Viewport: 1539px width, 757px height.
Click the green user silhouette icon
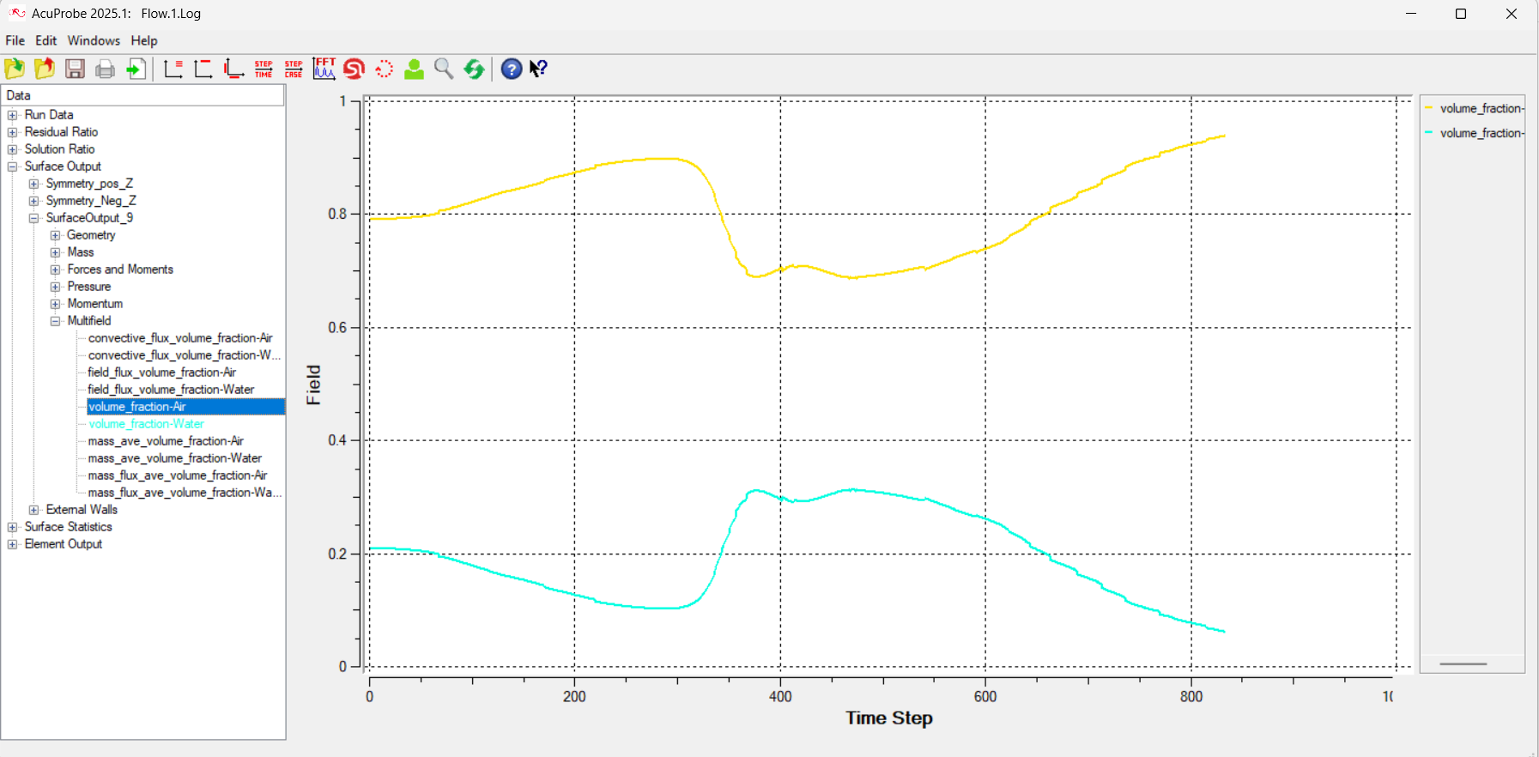click(x=414, y=69)
